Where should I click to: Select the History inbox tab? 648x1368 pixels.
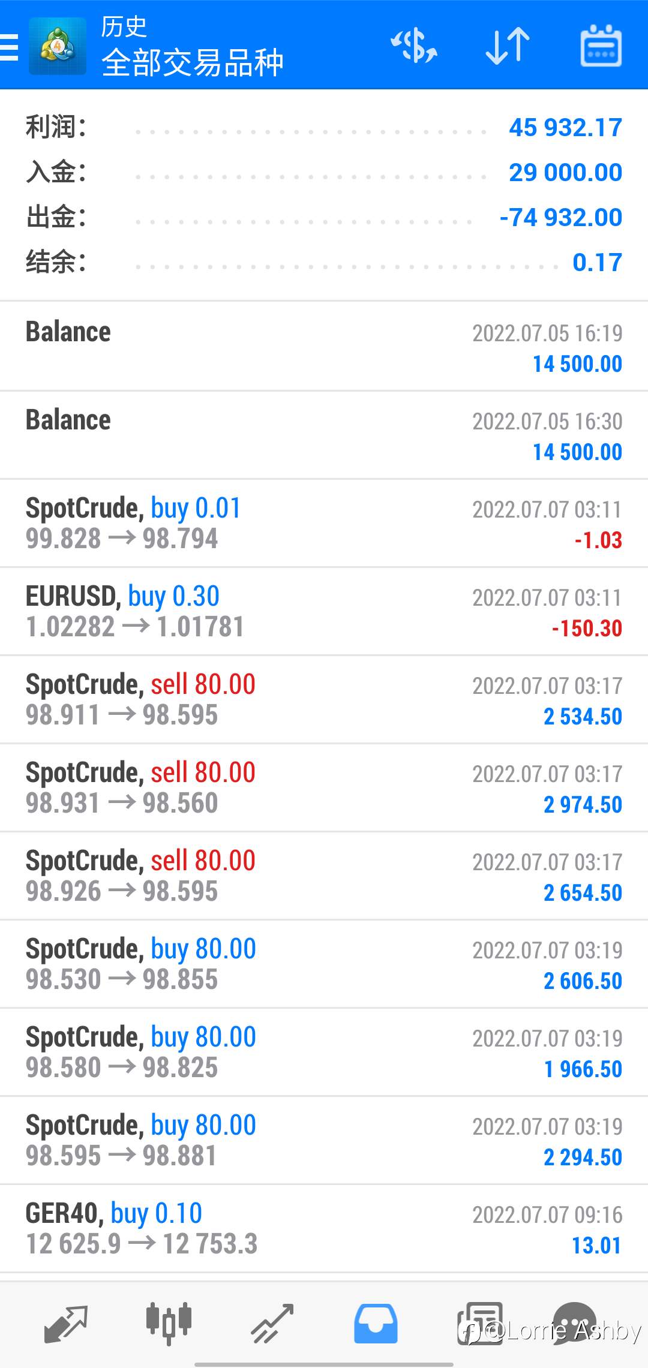click(376, 1323)
